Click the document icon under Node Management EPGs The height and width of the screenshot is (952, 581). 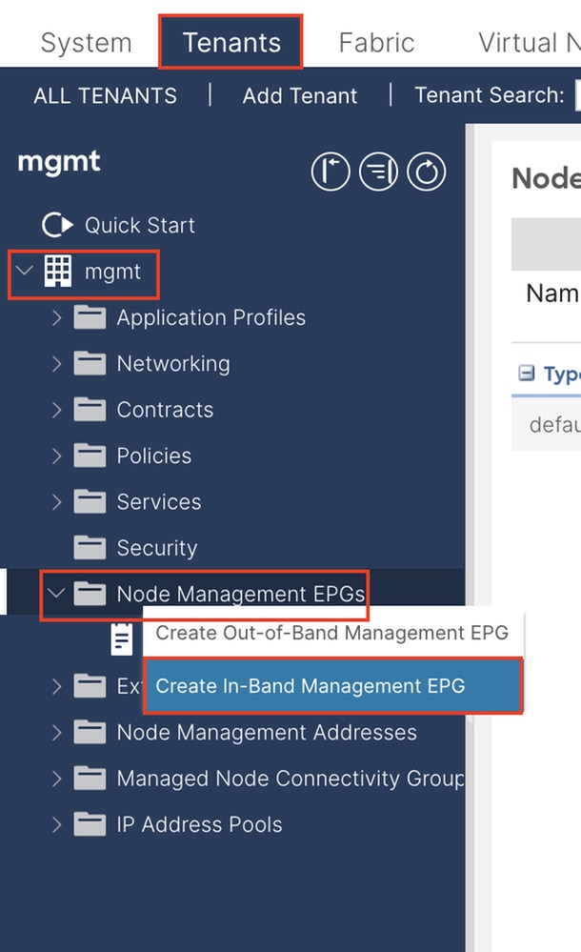(122, 639)
